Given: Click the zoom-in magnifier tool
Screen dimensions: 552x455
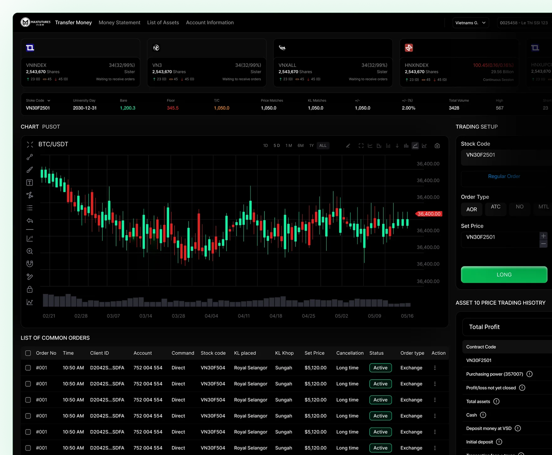Looking at the screenshot, I should pyautogui.click(x=30, y=251).
